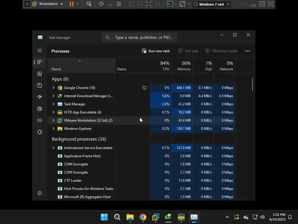Open the dropdown beside the stretch display icon
Screen dimensions: 298x224
pos(188,4)
